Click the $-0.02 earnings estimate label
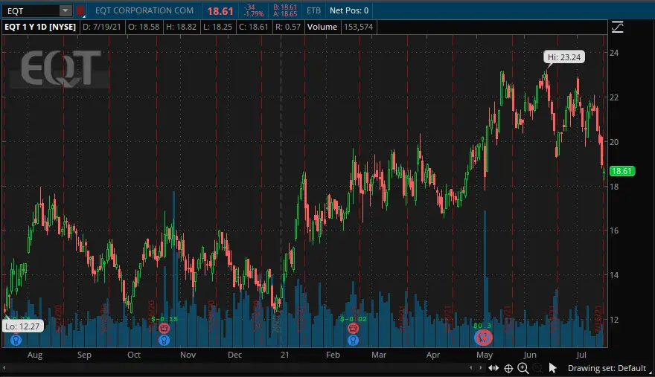655x377 pixels. (354, 319)
